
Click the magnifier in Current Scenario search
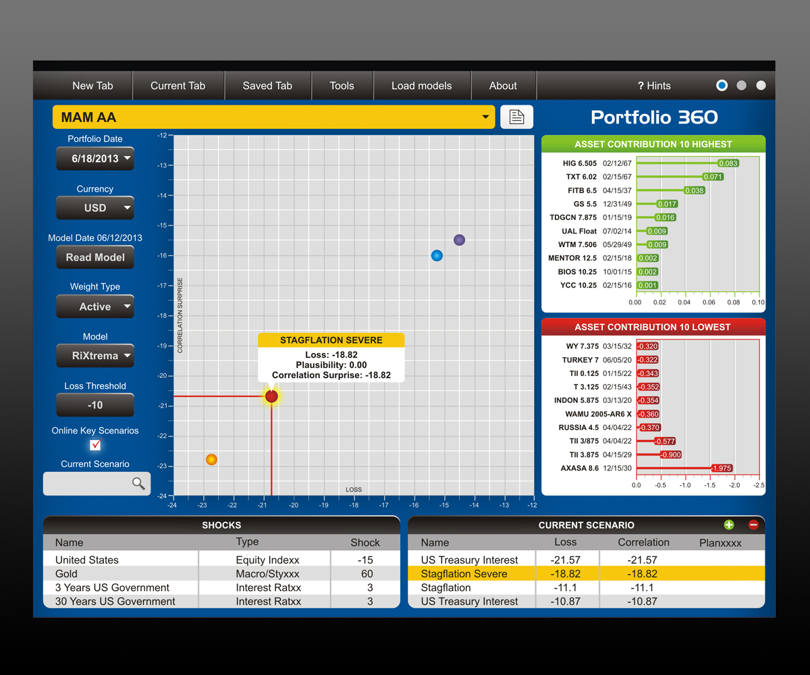pos(138,483)
